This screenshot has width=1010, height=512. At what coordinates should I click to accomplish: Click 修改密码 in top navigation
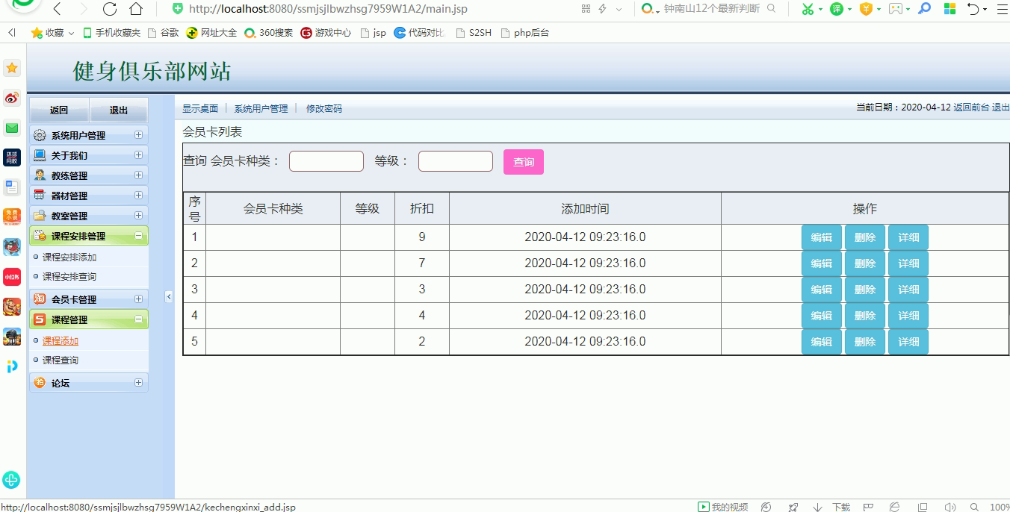(324, 108)
